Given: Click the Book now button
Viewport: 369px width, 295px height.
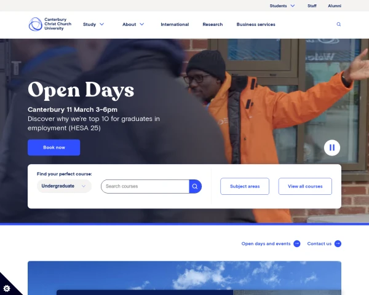Looking at the screenshot, I should tap(54, 147).
